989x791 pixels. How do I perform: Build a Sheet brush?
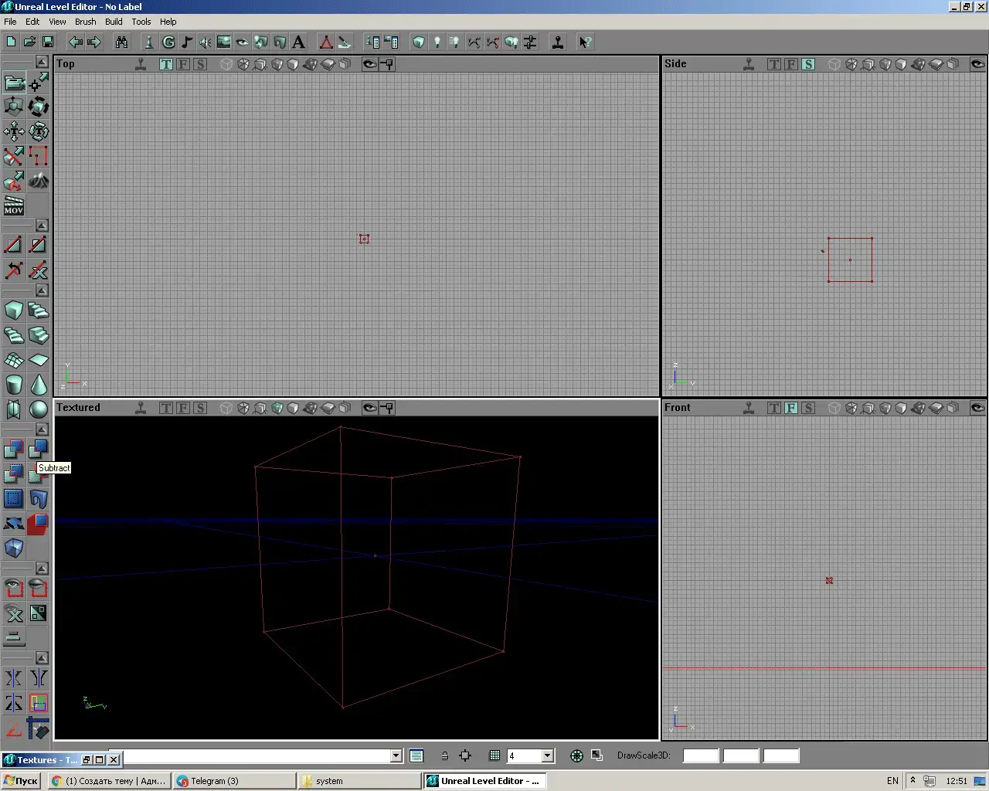(39, 360)
